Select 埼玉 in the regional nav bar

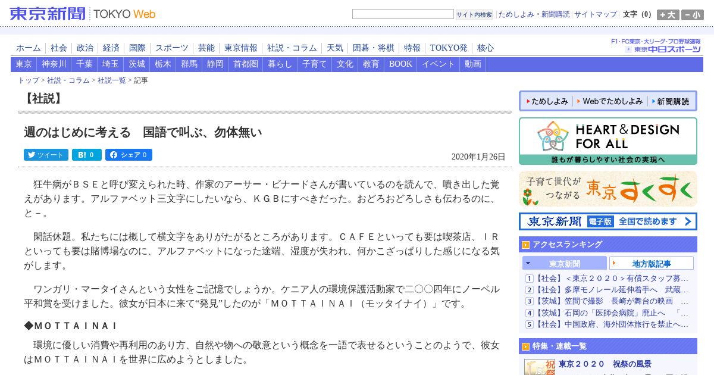[111, 64]
